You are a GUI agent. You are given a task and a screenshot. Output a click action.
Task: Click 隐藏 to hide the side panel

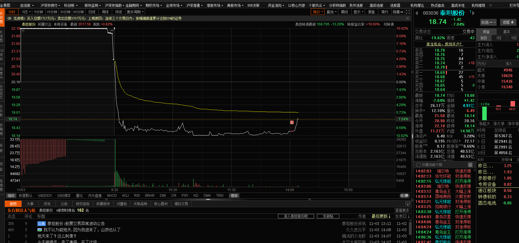click(x=398, y=12)
